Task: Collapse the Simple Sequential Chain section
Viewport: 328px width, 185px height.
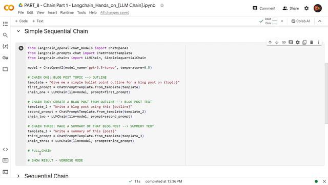Action: click(x=18, y=31)
